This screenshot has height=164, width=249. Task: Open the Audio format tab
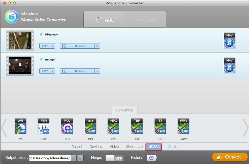(173, 147)
